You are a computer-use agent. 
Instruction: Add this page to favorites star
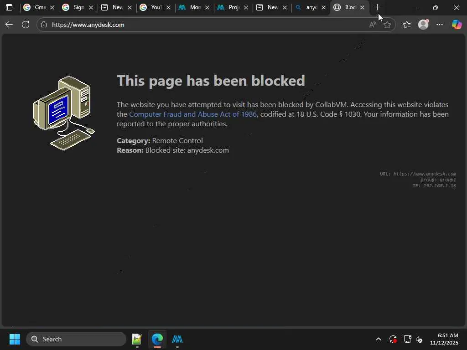tap(387, 25)
